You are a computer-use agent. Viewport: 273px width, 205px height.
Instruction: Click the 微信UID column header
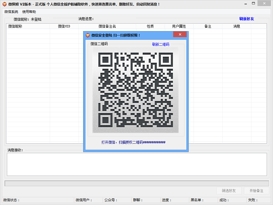click(x=64, y=26)
